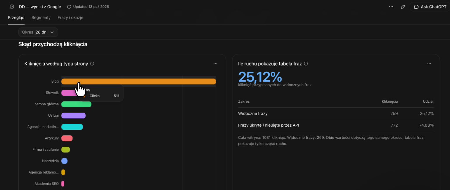This screenshot has height=190, width=450.
Task: Click the 25,12% share cell in table
Action: coord(427,113)
